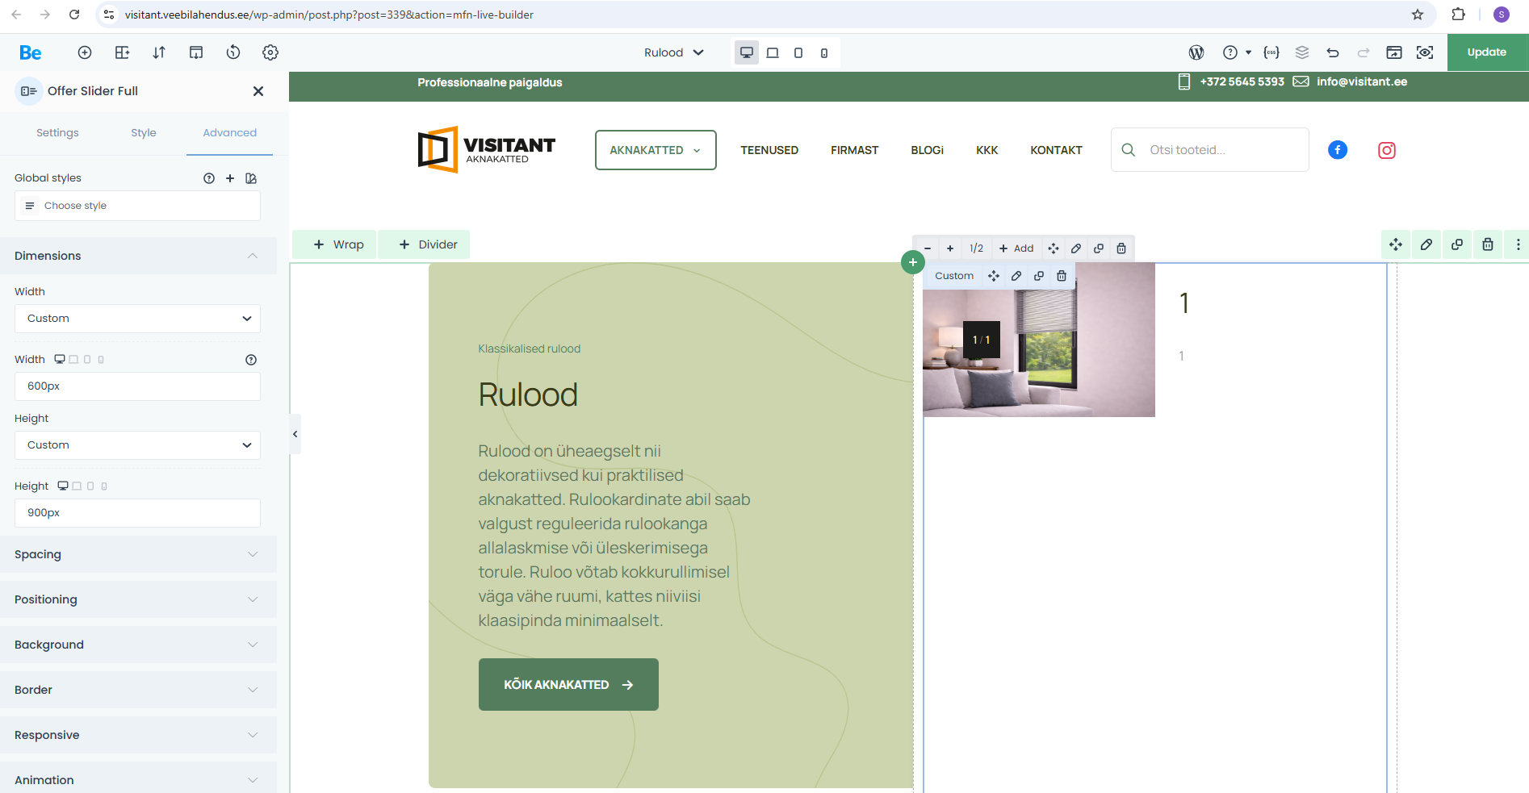The height and width of the screenshot is (793, 1529).
Task: Delete the section using trash icon
Action: pyautogui.click(x=1488, y=244)
